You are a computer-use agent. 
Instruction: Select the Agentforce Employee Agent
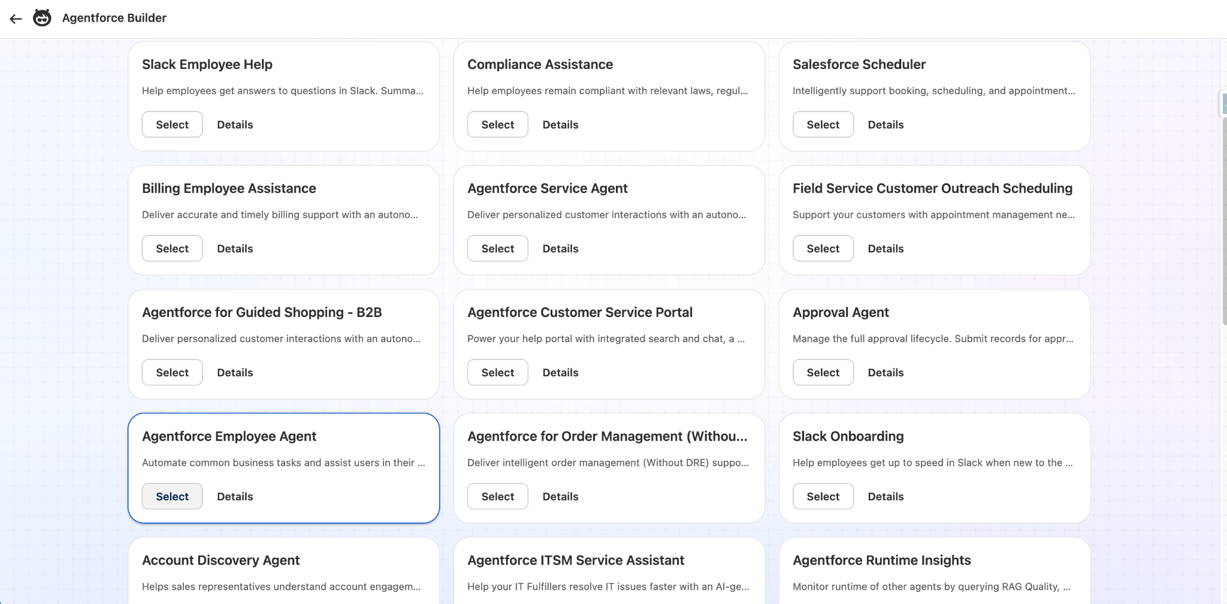coord(172,497)
